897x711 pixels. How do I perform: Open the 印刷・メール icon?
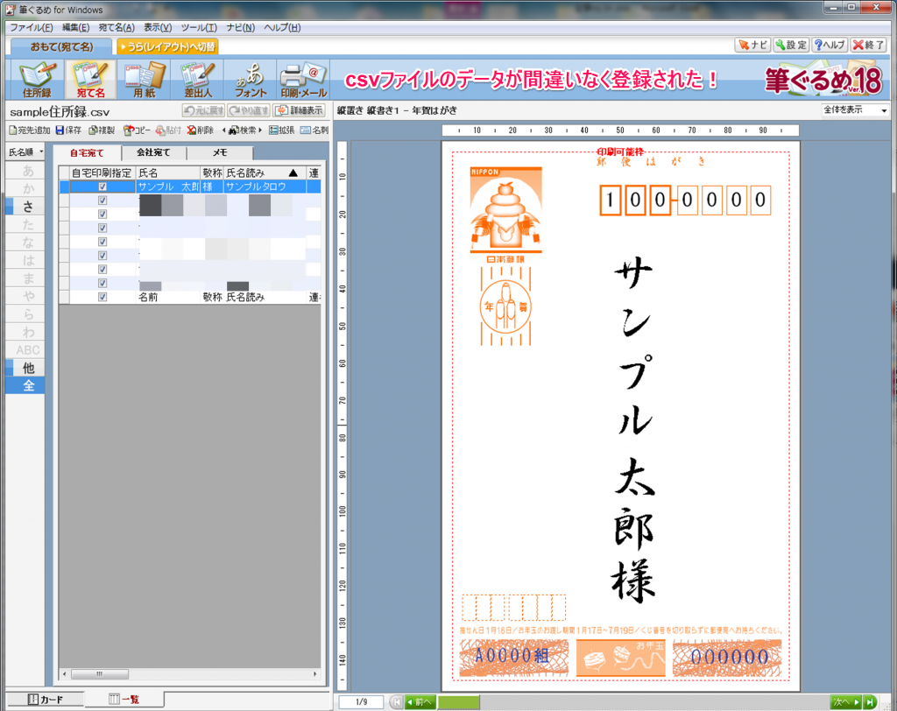[x=301, y=78]
